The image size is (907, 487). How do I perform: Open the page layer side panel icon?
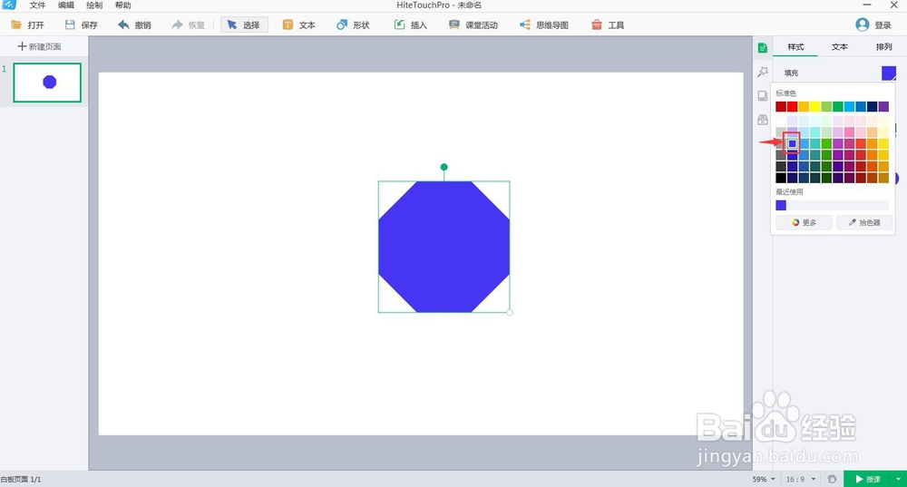pos(763,95)
